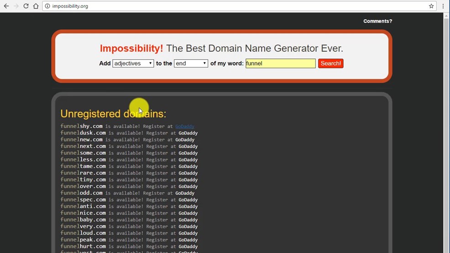
Task: Click the funneltiny.com domain text
Action: [83, 180]
